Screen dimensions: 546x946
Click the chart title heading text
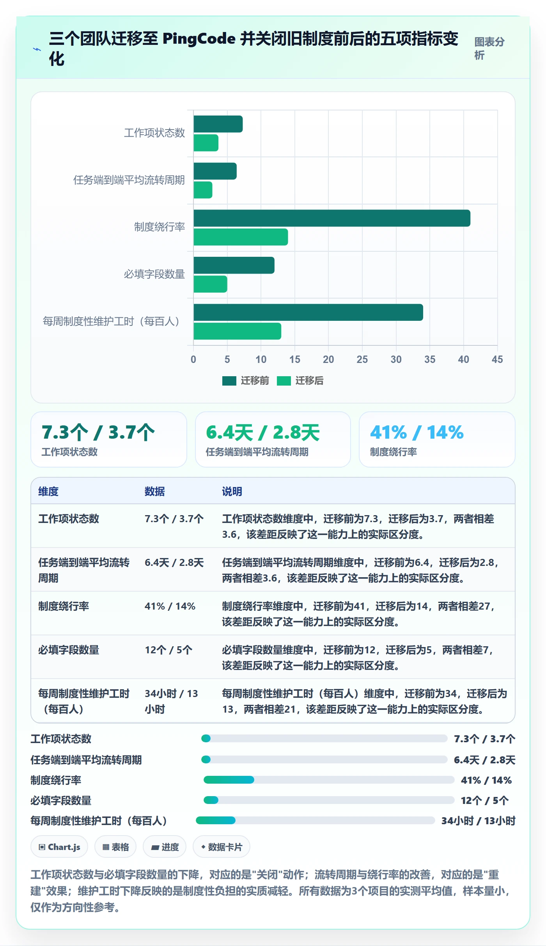253,49
